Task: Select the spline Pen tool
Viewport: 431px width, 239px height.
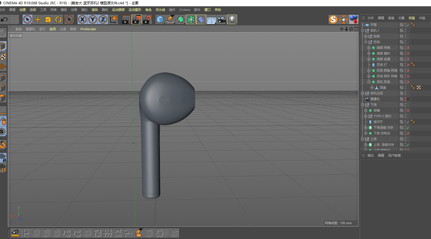Action: 171,20
